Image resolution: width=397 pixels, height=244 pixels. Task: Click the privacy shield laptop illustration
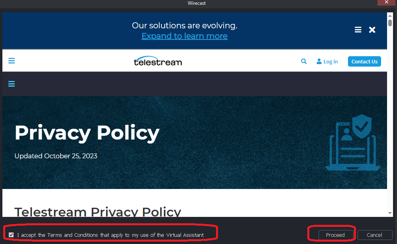click(352, 142)
